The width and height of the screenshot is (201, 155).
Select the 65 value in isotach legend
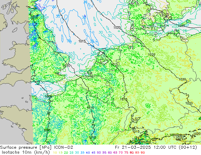[x=115, y=152]
